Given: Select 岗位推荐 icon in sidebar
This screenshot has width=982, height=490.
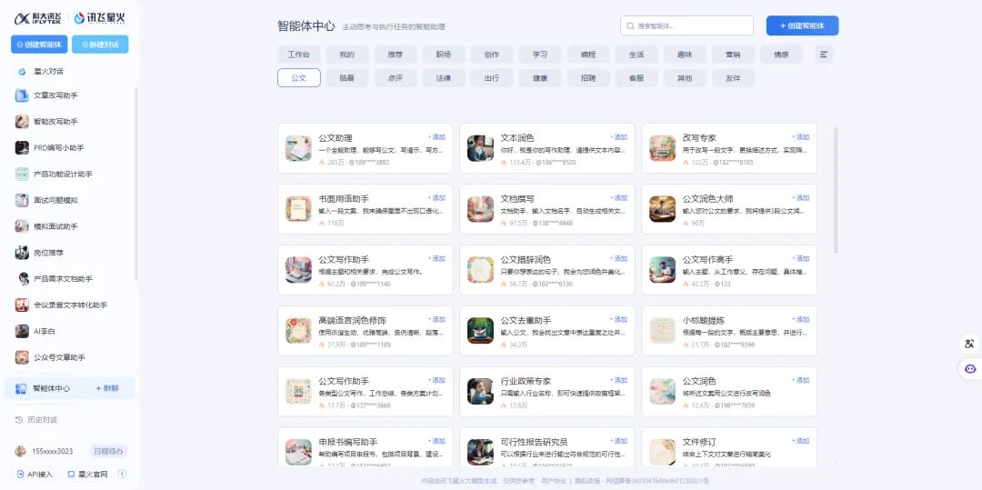Looking at the screenshot, I should pos(22,253).
